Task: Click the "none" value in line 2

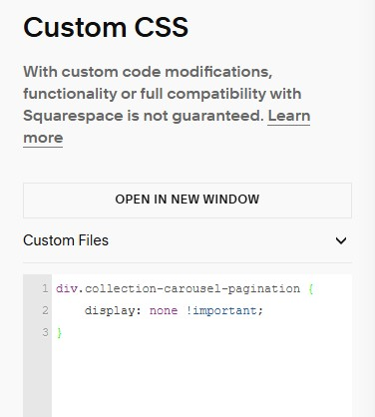Action: click(x=164, y=311)
